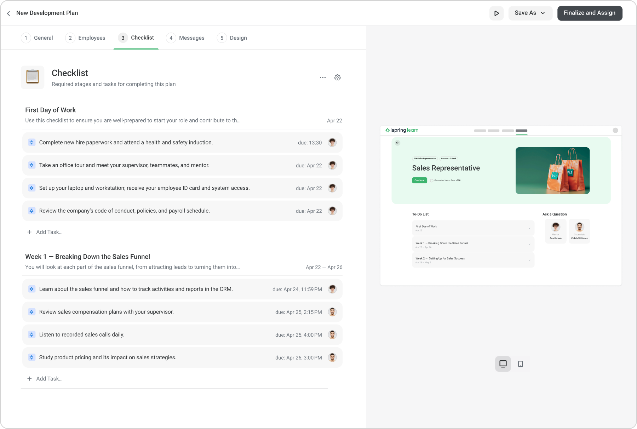
Task: Click the clipboard icon beside the Checklist title
Action: [x=33, y=77]
